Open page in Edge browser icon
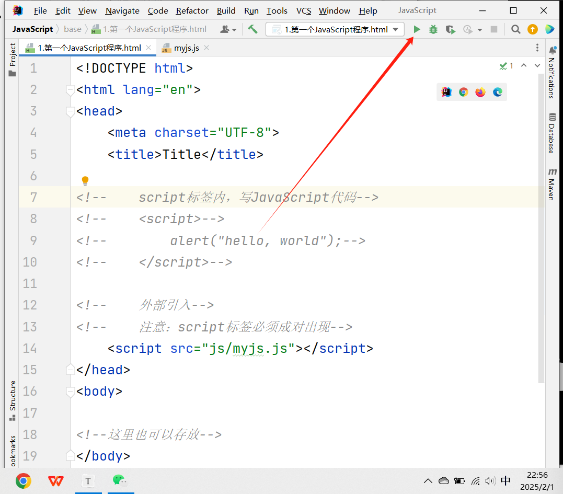 point(497,93)
